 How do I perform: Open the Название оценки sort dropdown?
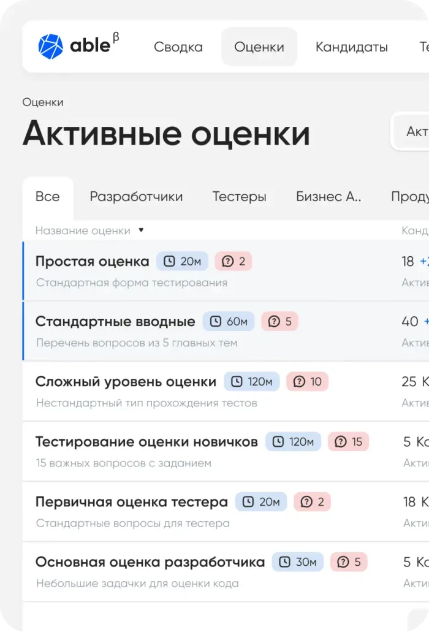pyautogui.click(x=141, y=230)
